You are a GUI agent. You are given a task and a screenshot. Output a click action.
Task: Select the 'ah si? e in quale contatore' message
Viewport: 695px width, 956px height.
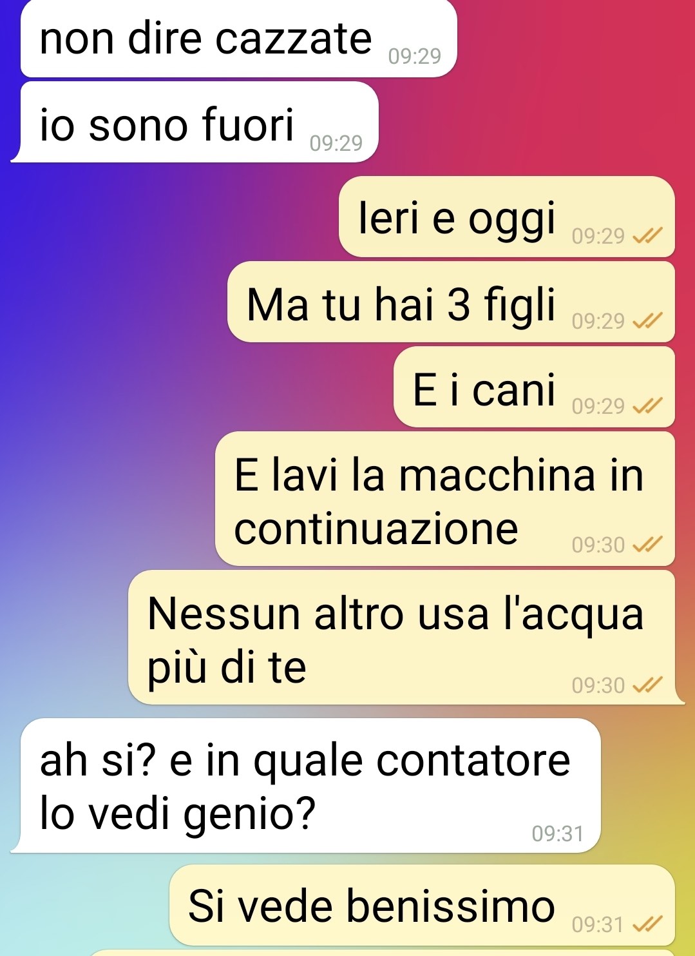pyautogui.click(x=306, y=785)
